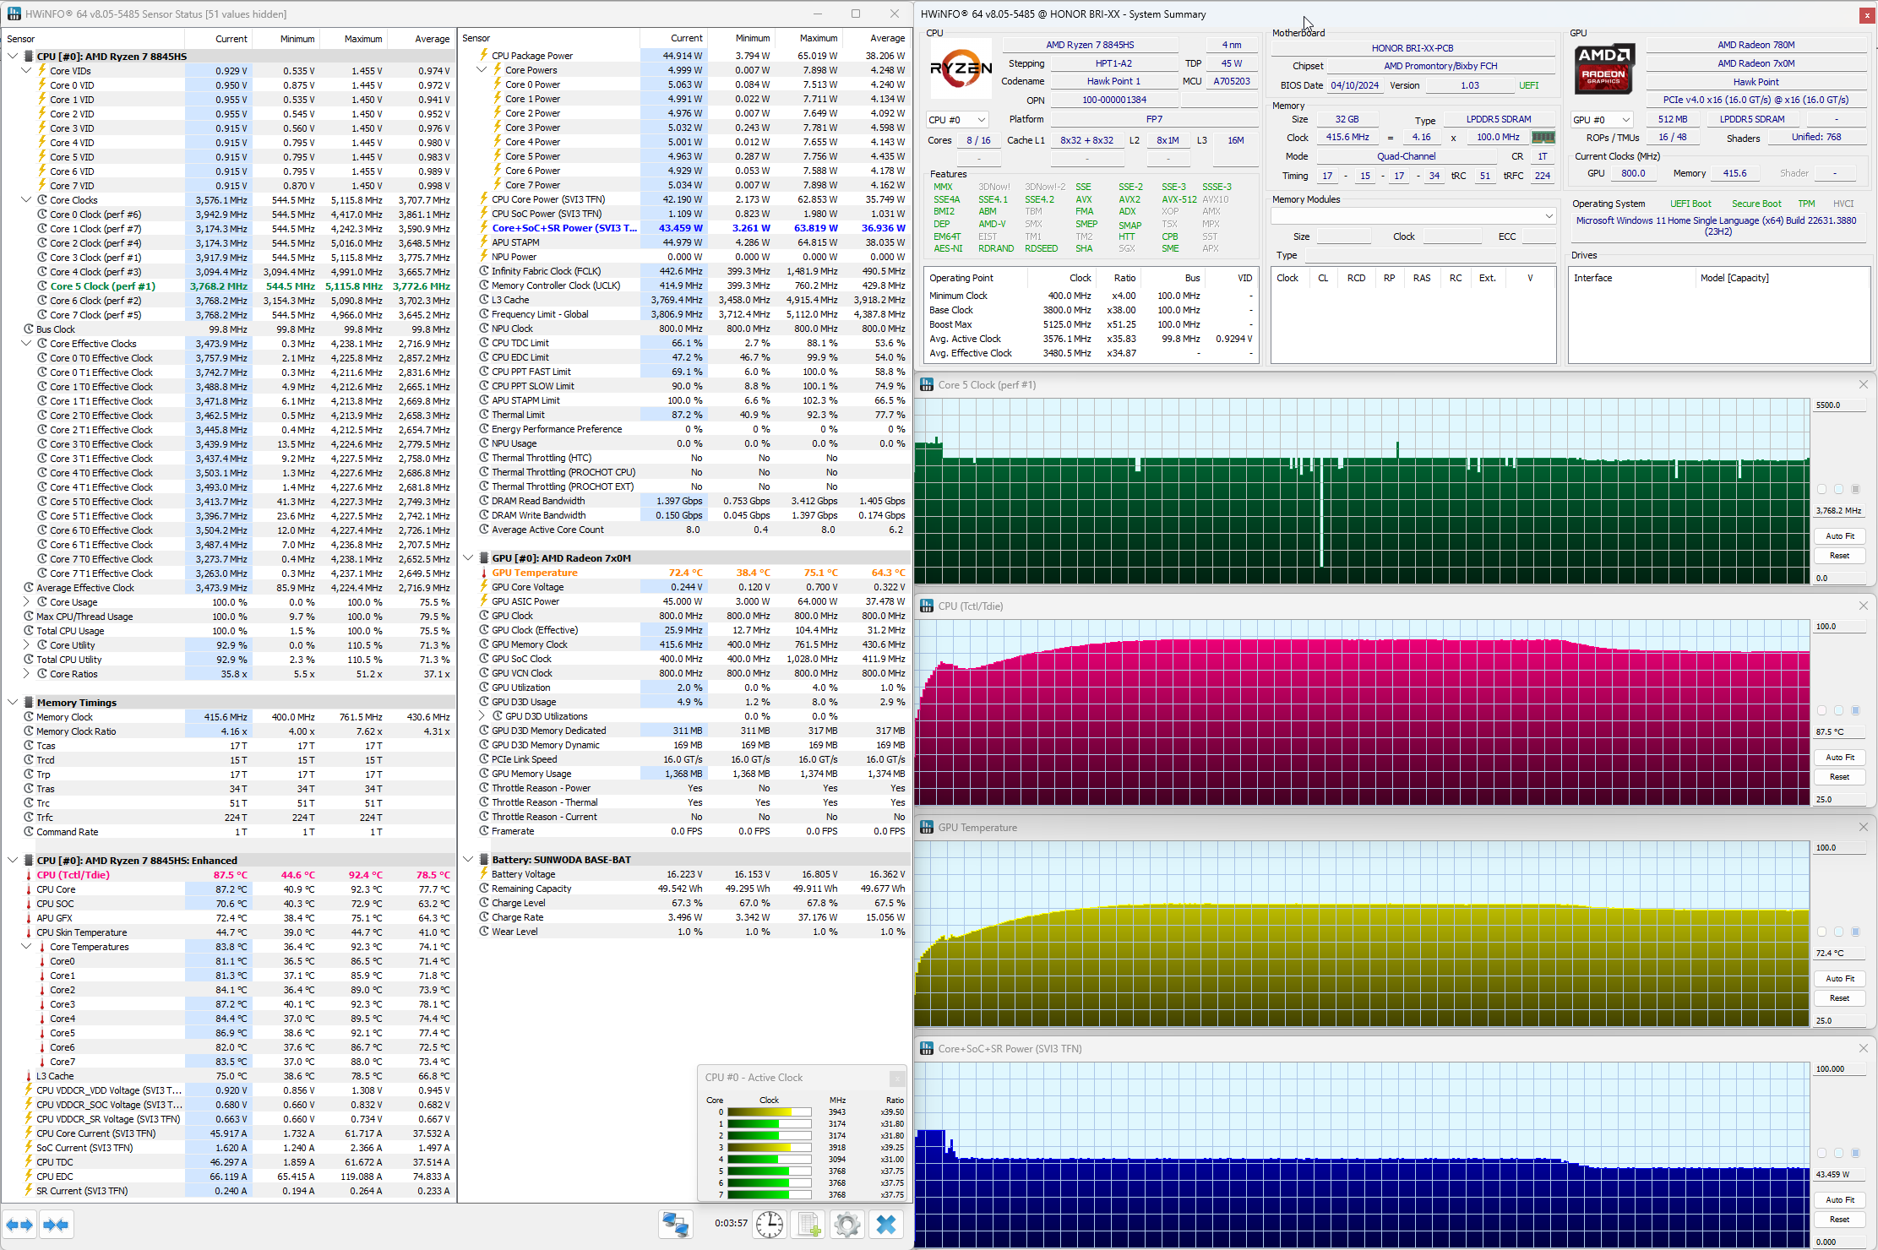Click the collapse-columns inward arrows icon
1878x1250 pixels.
56,1225
